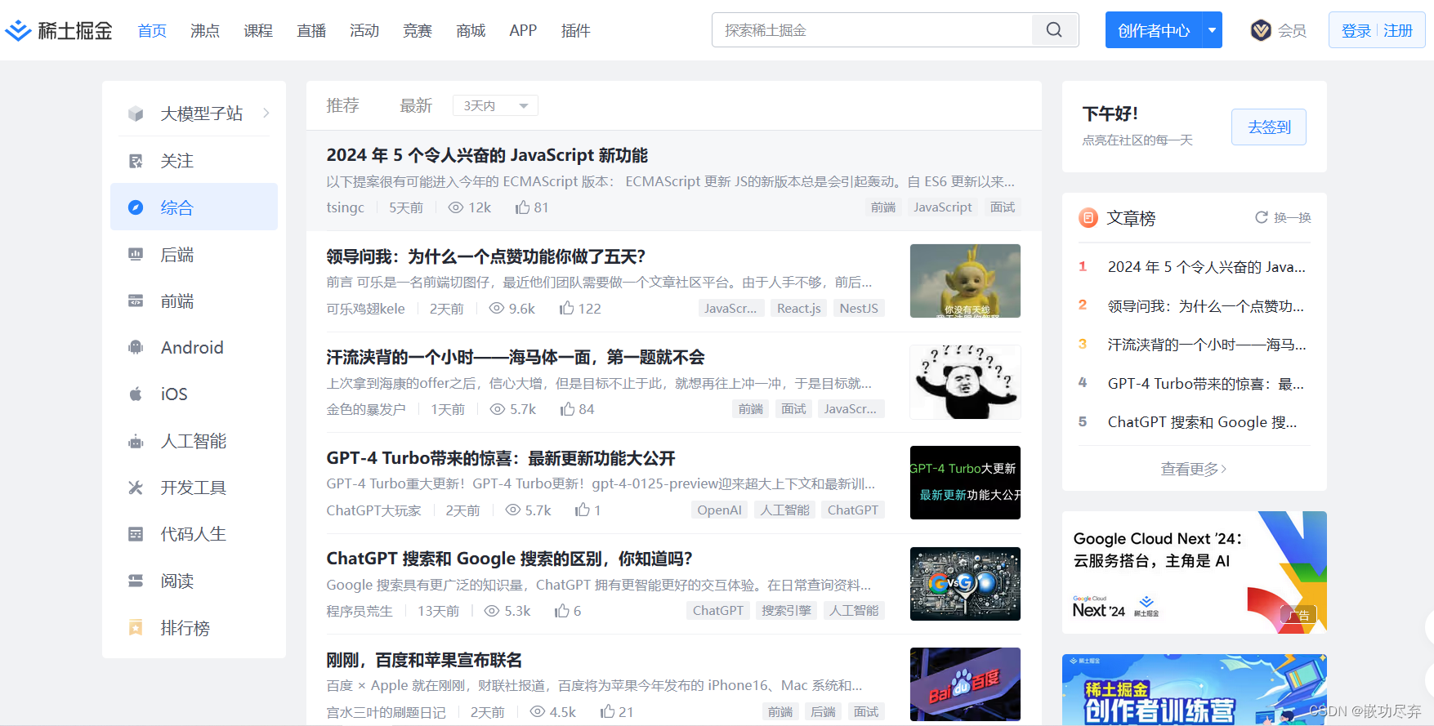This screenshot has height=726, width=1434.
Task: Like the 海马体一面 article (84)
Action: [568, 409]
